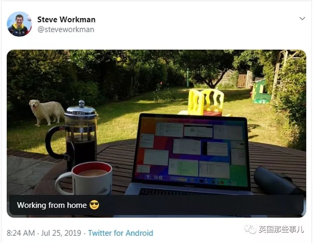Click the 英国那些事儿 watermark text
The image size is (314, 243).
click(281, 229)
